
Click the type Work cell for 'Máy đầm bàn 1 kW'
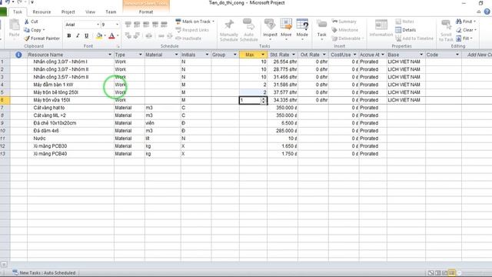tap(129, 85)
